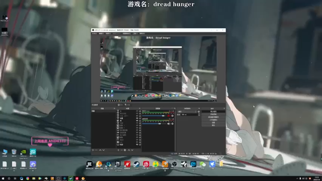Open the NetEase Cloud Music desktop shortcut
The height and width of the screenshot is (181, 322).
(x=146, y=164)
